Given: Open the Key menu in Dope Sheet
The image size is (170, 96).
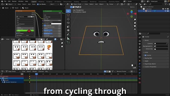Looking at the screenshot, I should (46, 71).
